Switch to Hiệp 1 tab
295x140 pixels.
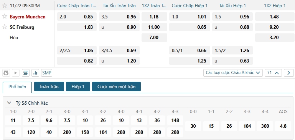pyautogui.click(x=78, y=87)
